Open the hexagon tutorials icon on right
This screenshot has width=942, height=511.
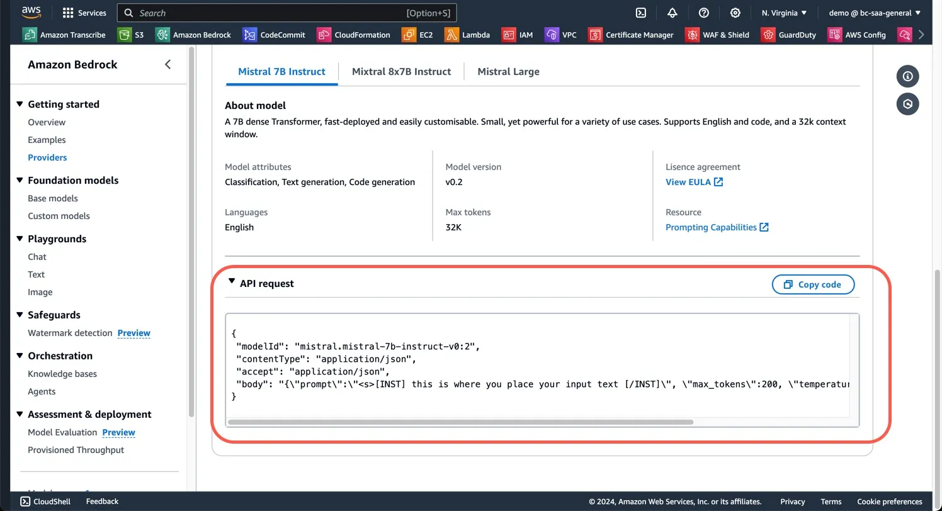(907, 104)
